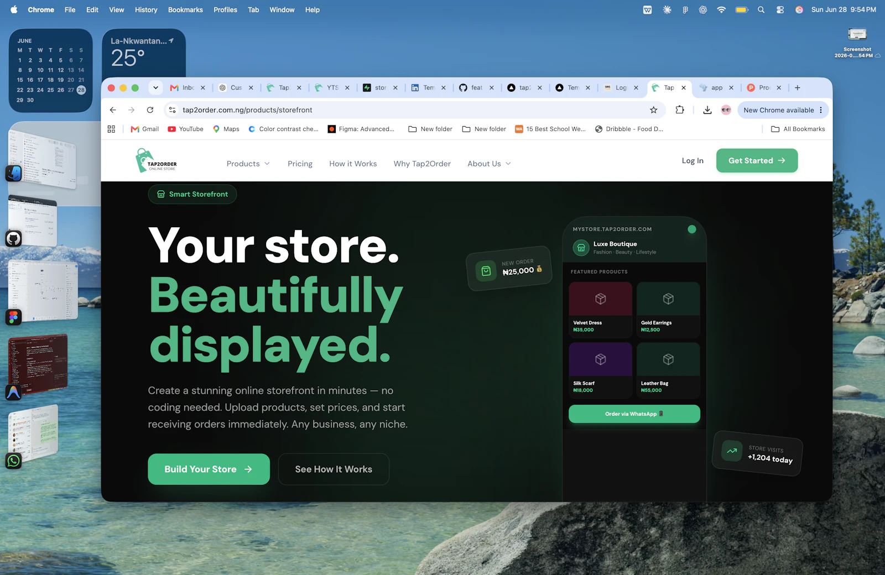This screenshot has width=885, height=575.
Task: Open the How it Works page
Action: [x=353, y=164]
